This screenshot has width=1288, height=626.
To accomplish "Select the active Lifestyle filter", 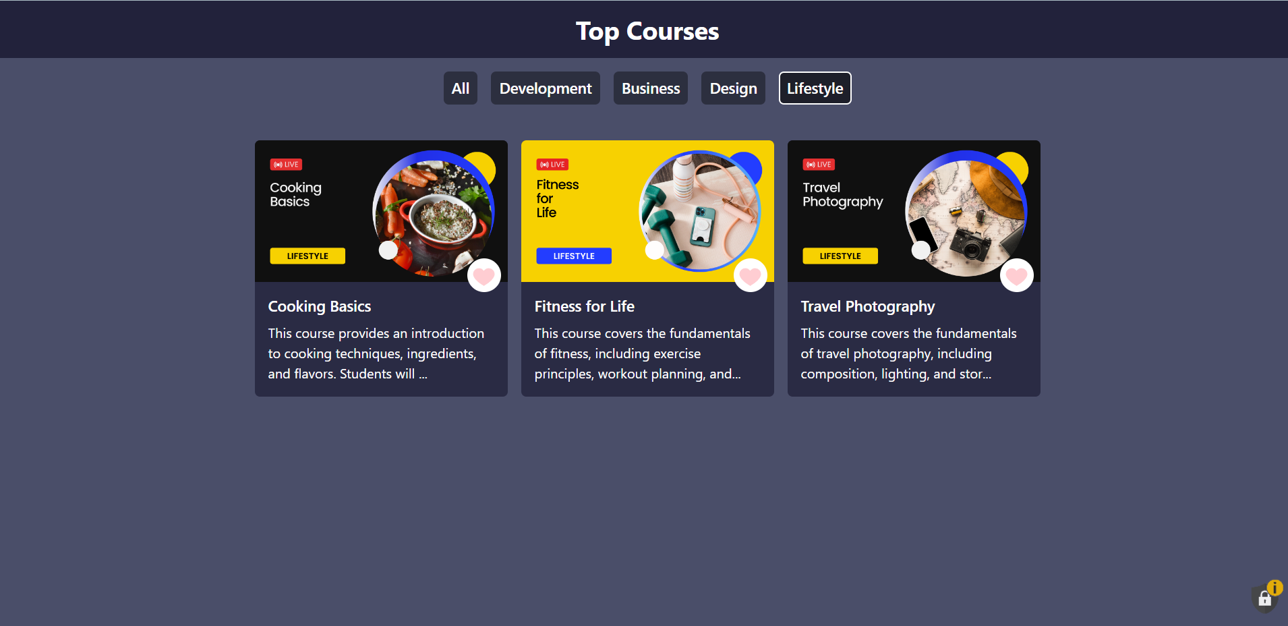I will 815,88.
